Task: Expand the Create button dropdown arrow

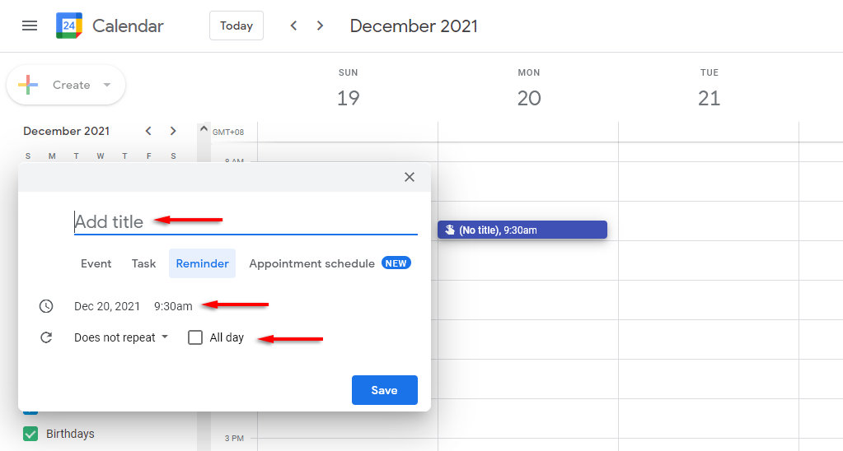Action: coord(106,85)
